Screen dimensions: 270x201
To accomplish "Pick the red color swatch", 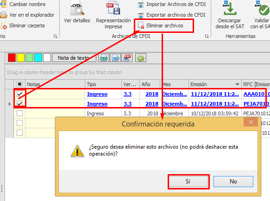I will click(x=12, y=58).
